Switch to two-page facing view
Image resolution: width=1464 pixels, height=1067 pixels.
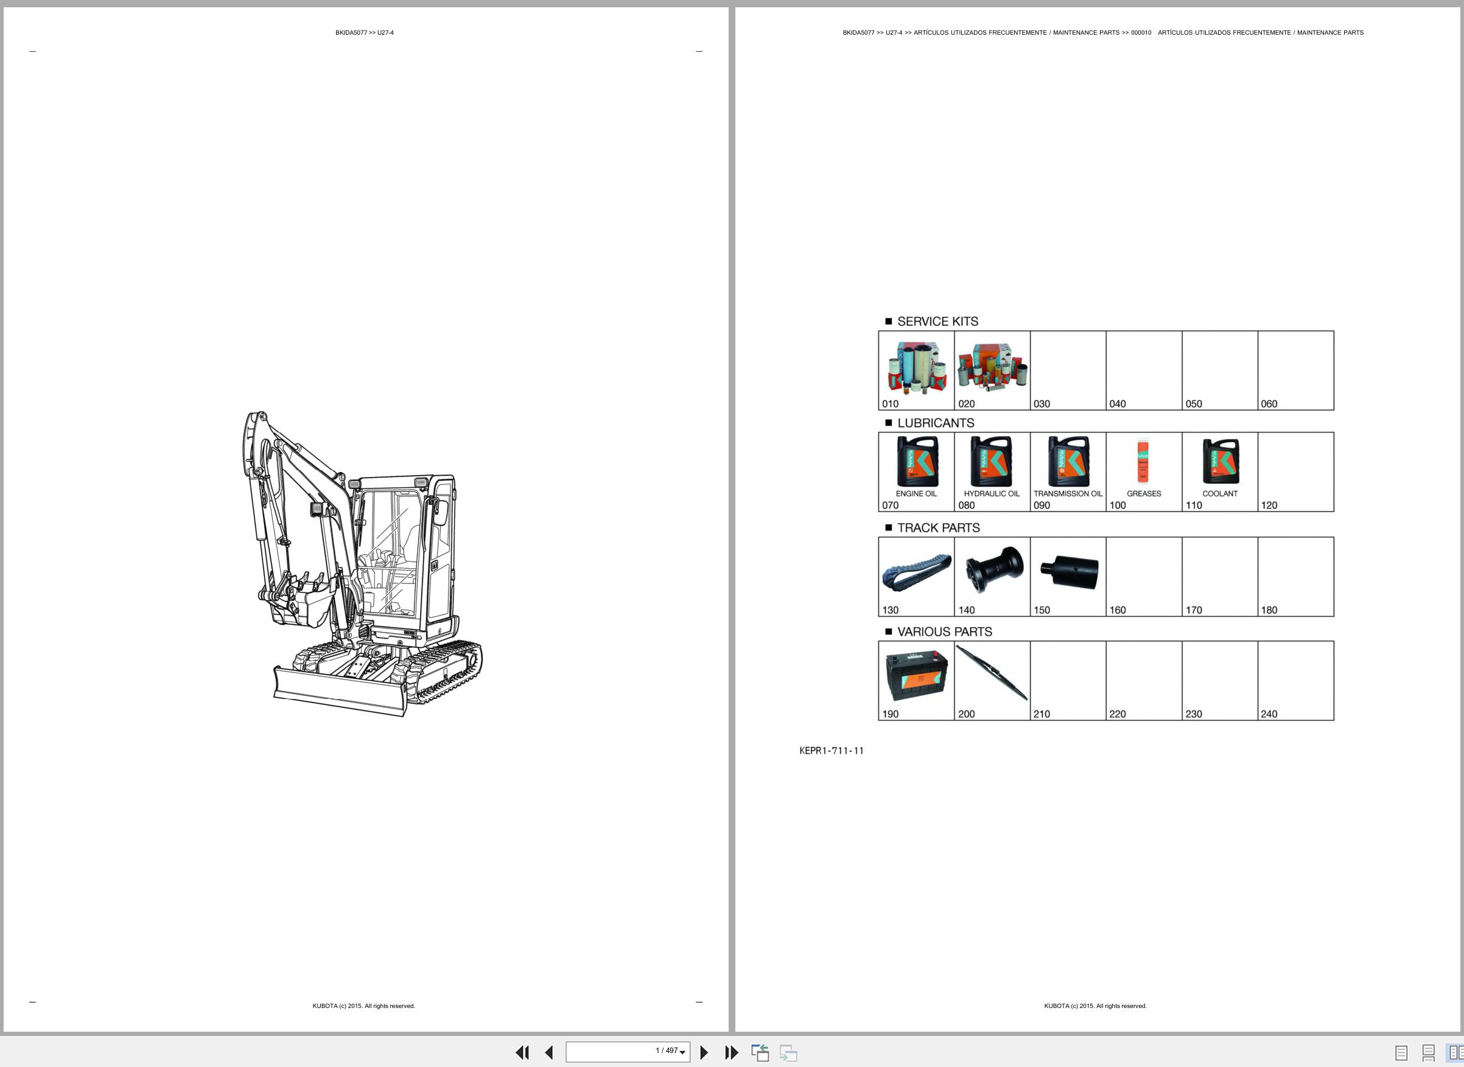[x=1455, y=1054]
